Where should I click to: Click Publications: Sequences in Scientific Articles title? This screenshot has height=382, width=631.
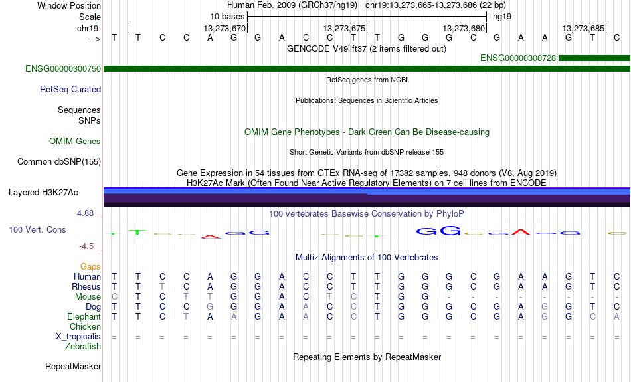click(x=367, y=100)
